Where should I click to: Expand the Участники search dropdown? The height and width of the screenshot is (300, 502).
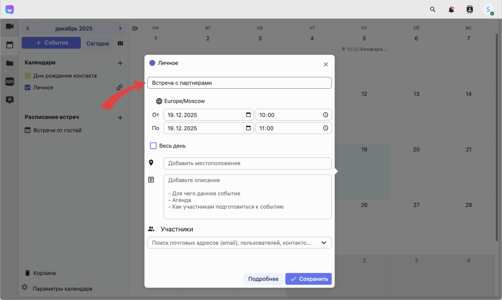(324, 243)
